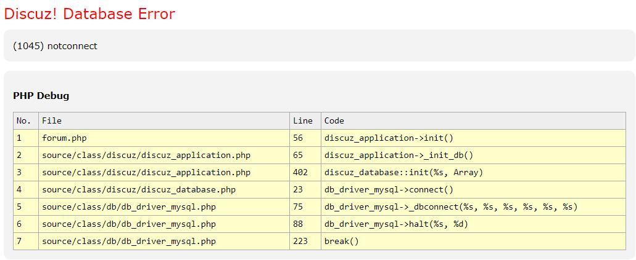Image resolution: width=636 pixels, height=260 pixels.
Task: Click the "No." column header
Action: click(x=26, y=121)
